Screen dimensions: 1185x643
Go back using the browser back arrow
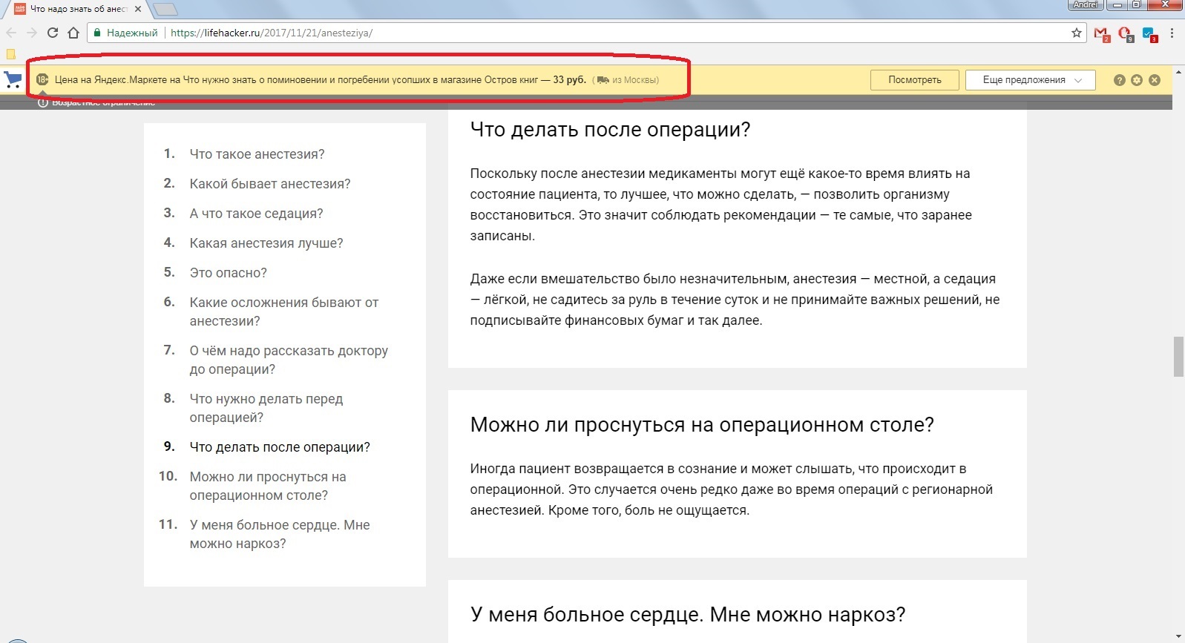(x=11, y=33)
